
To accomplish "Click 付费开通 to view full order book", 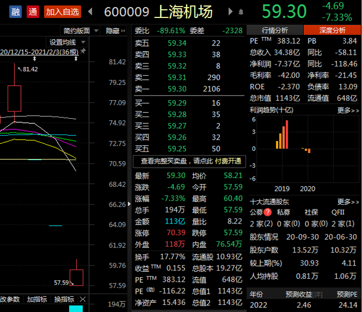I will coord(228,161).
